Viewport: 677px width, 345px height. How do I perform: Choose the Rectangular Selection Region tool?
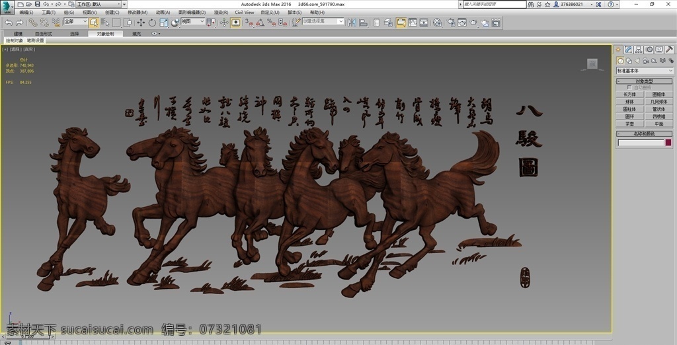[116, 22]
